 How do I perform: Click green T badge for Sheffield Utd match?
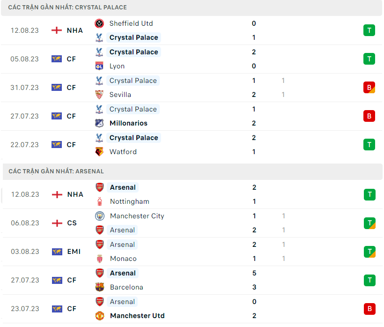(x=369, y=30)
